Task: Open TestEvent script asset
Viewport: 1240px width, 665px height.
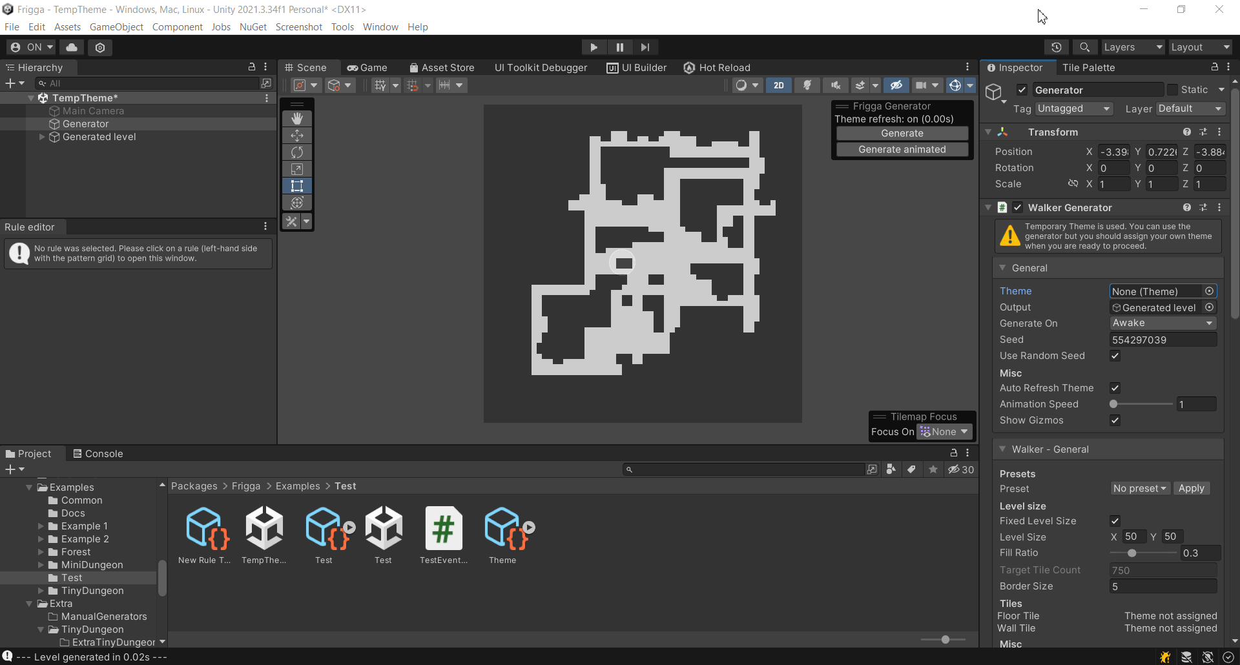Action: click(443, 535)
